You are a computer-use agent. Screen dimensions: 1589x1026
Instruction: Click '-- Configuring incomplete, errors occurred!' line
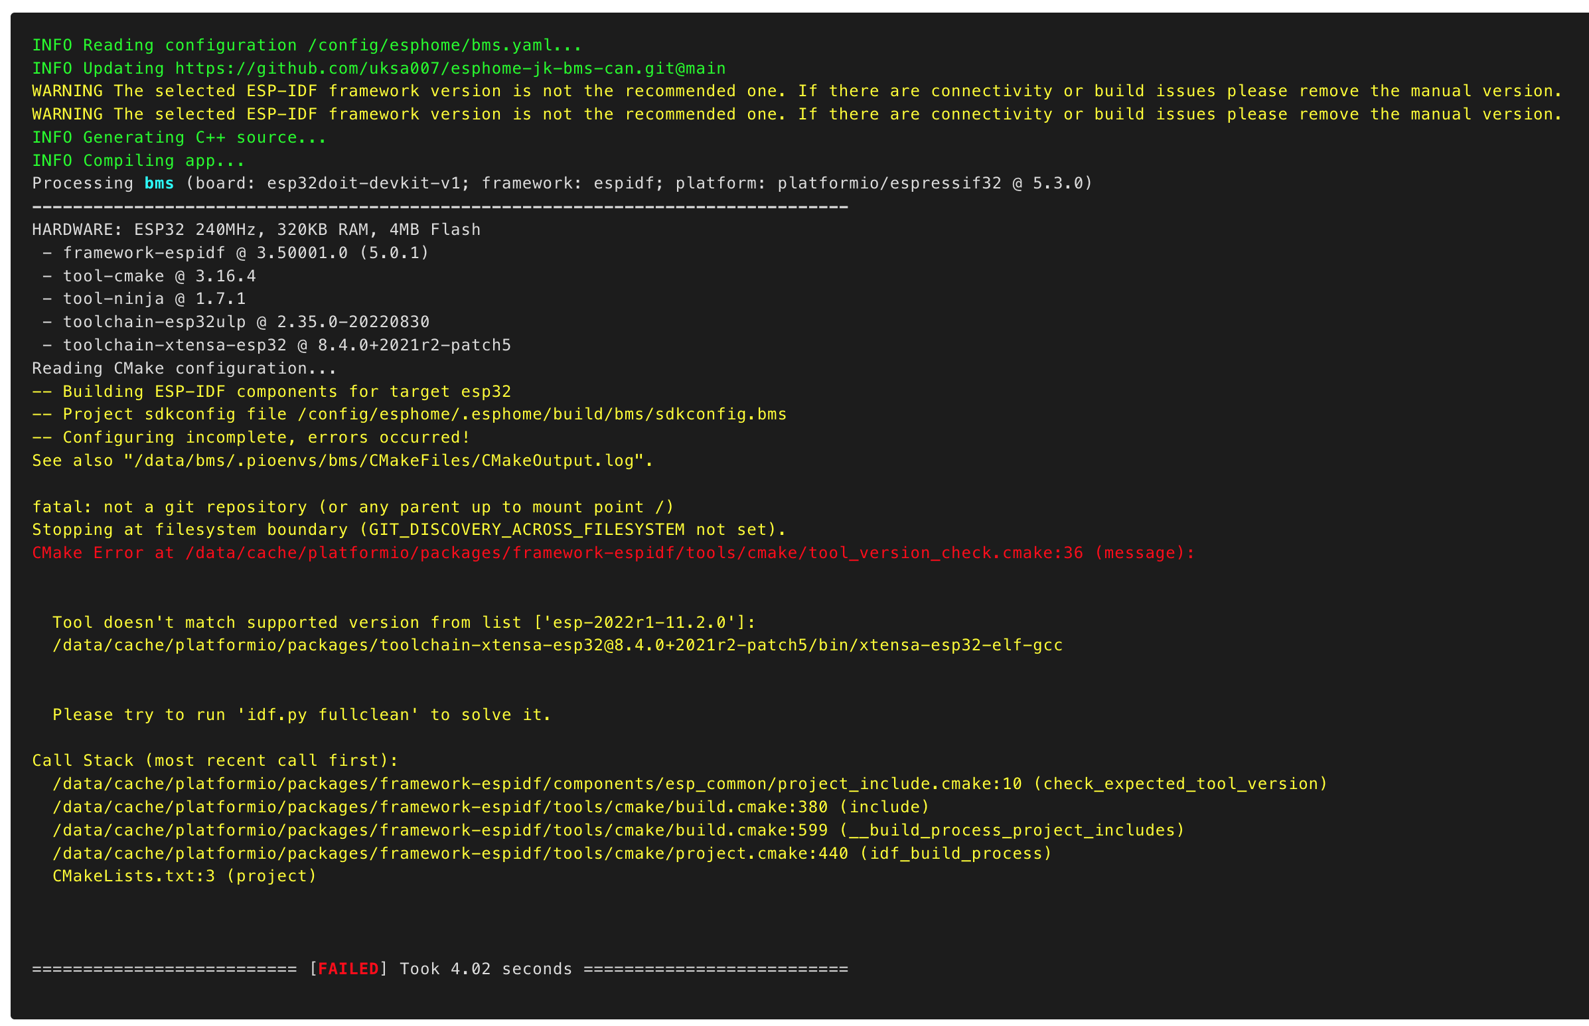click(251, 438)
